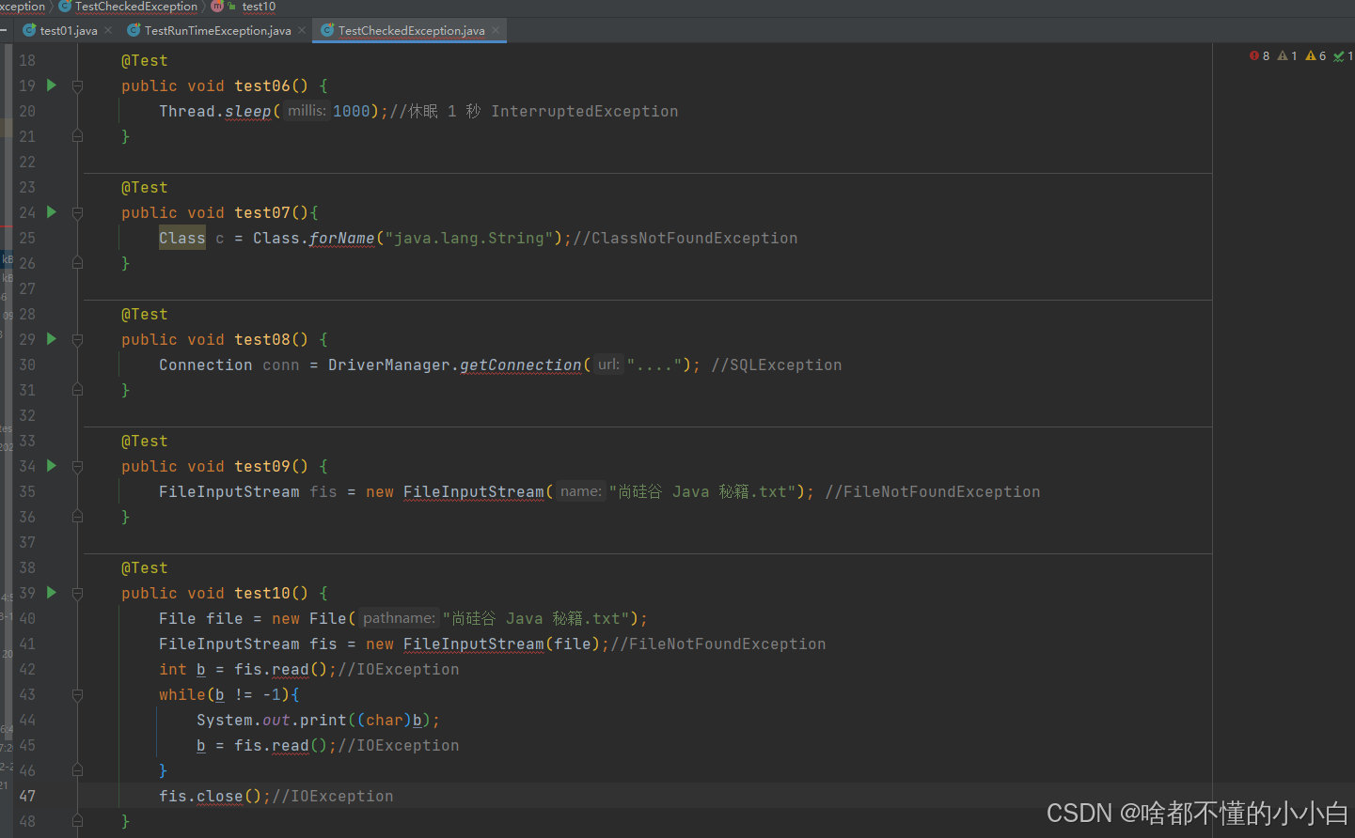Collapse the test07 method fold marker

point(77,213)
